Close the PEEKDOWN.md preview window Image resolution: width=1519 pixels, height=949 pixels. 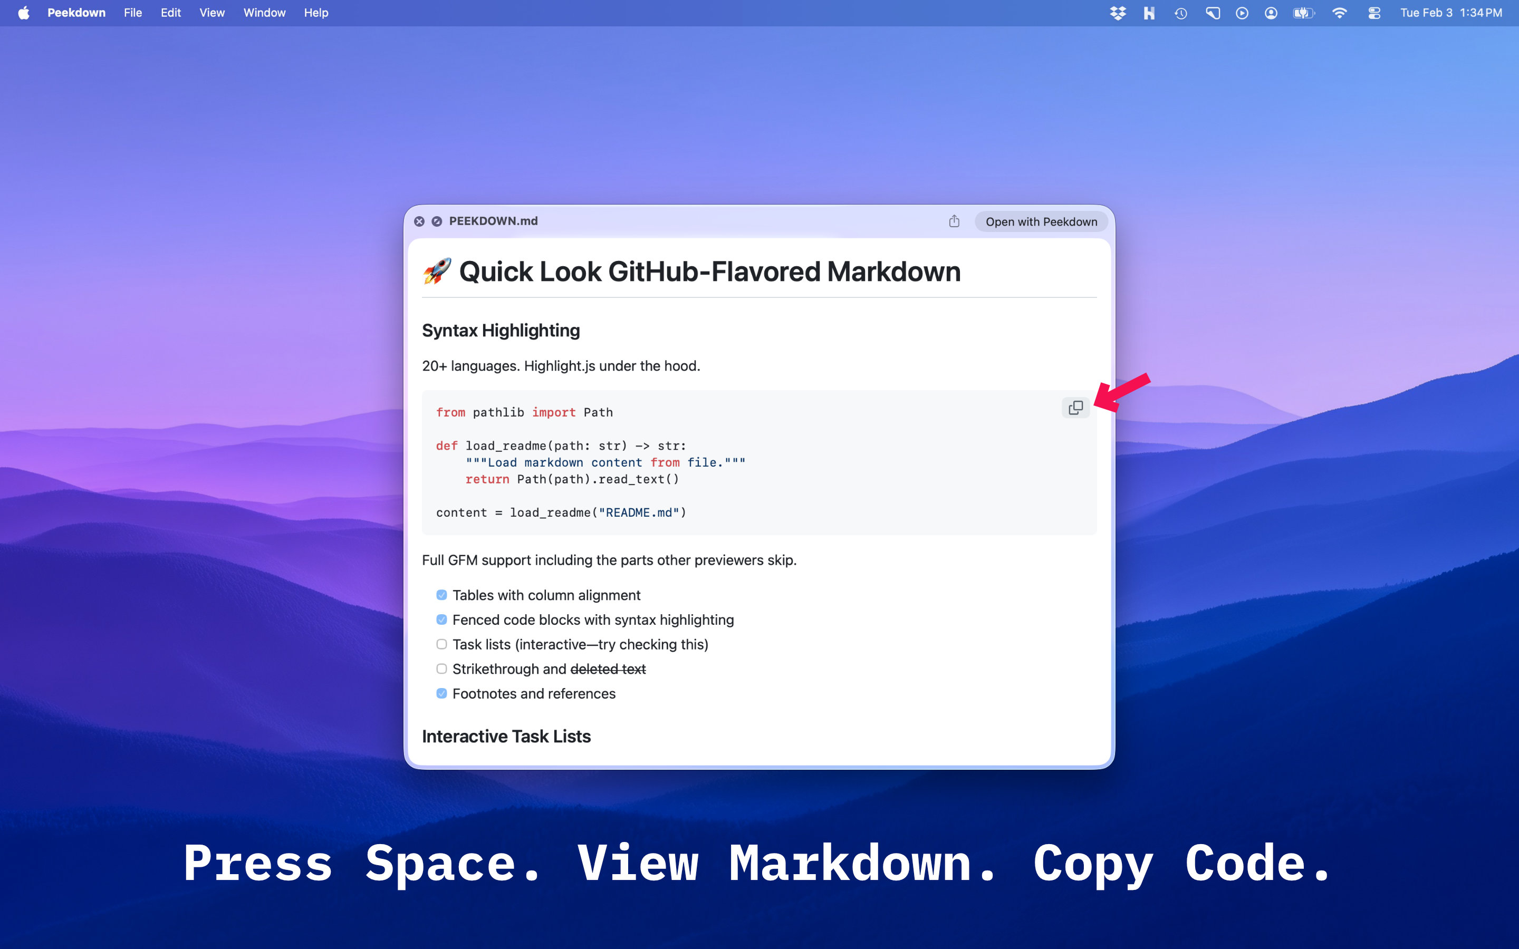pos(419,221)
